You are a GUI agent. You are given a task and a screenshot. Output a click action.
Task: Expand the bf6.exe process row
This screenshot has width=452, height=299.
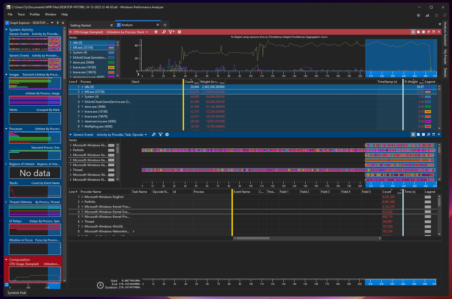82,92
